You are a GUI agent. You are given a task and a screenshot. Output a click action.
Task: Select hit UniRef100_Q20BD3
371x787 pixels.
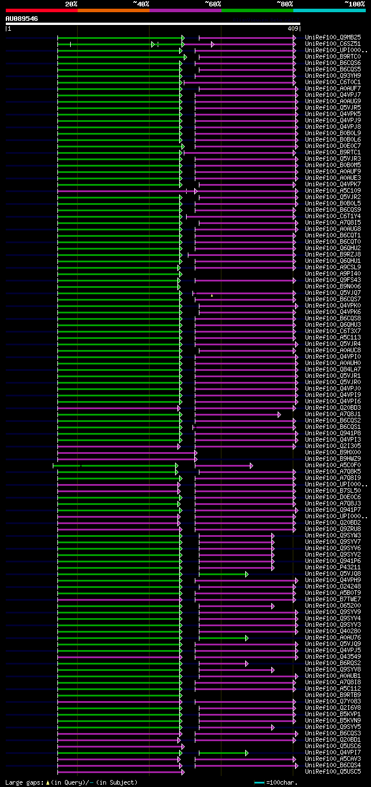pyautogui.click(x=333, y=407)
